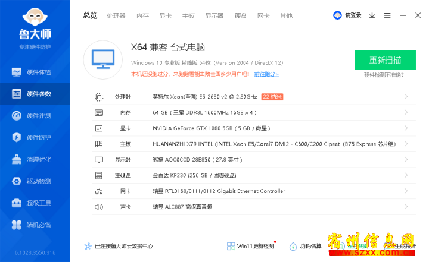Open 装机必备 apps section
The image size is (429, 262).
35,225
